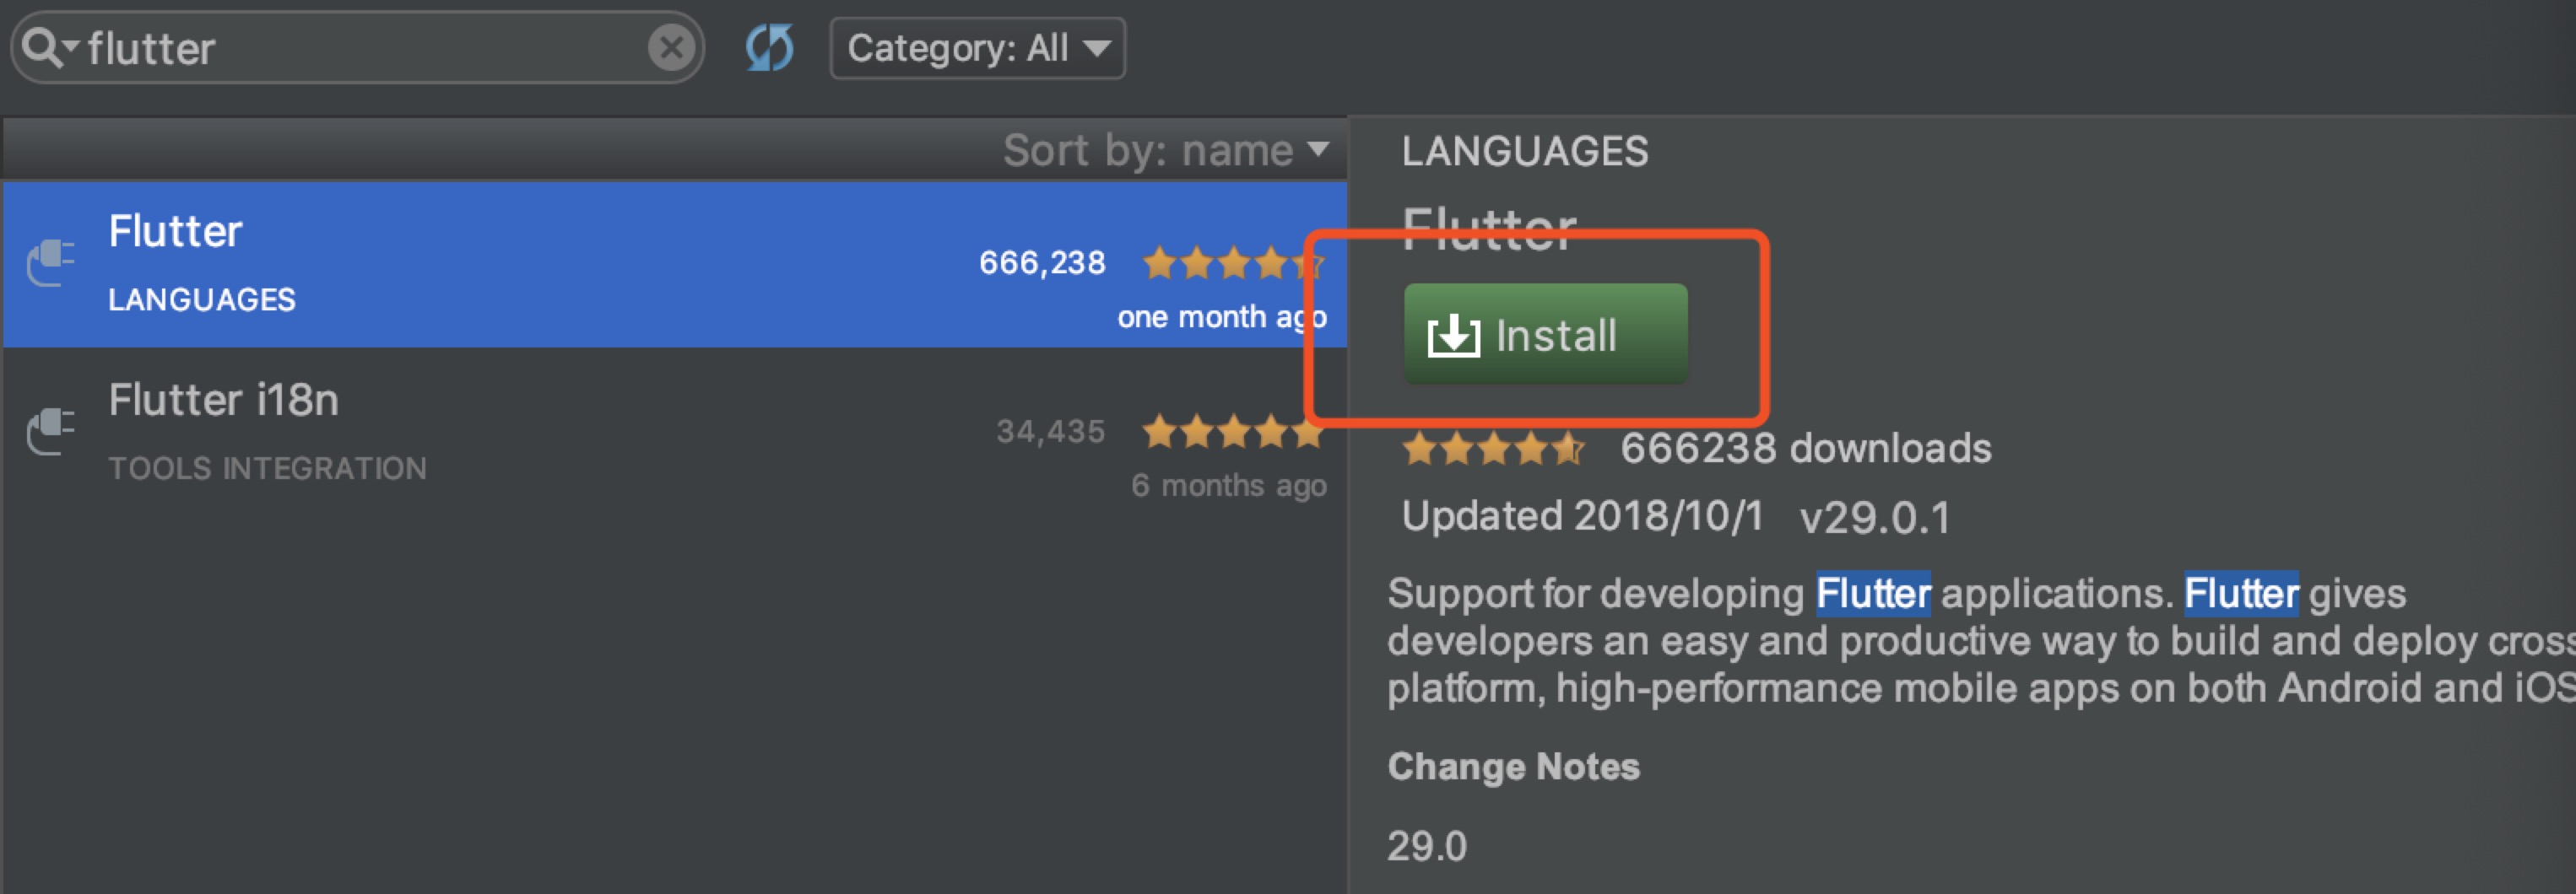Open the Category: All dropdown
Screen dimensions: 2576x894
(977, 47)
